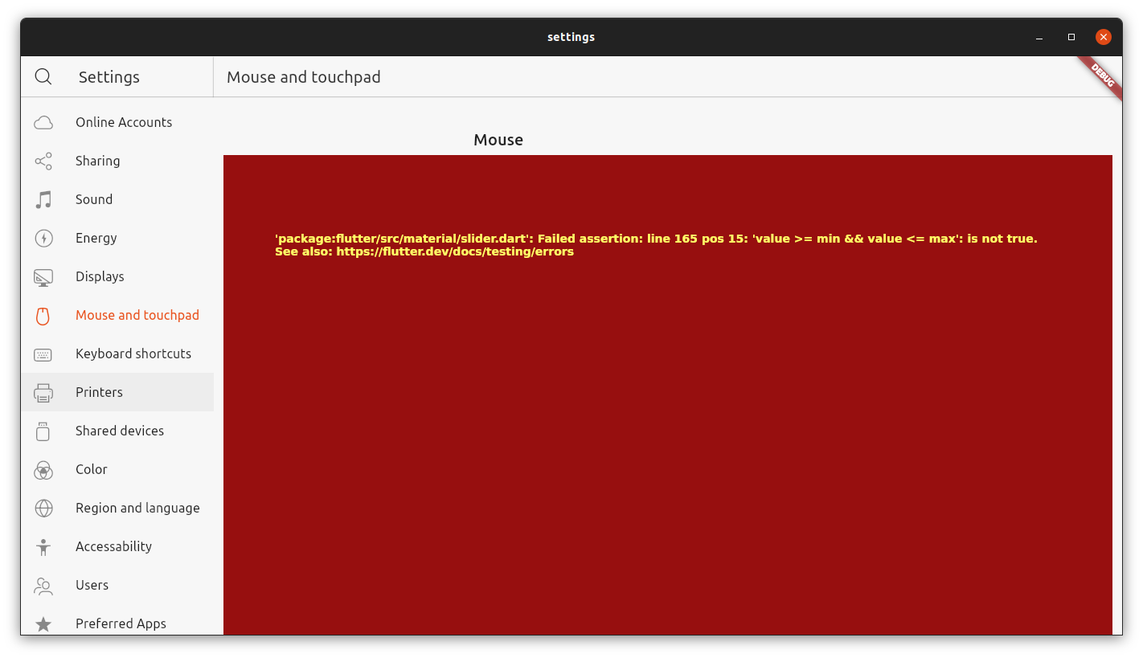1143x658 pixels.
Task: Select the Mouse and touchpad icon
Action: pyautogui.click(x=43, y=315)
